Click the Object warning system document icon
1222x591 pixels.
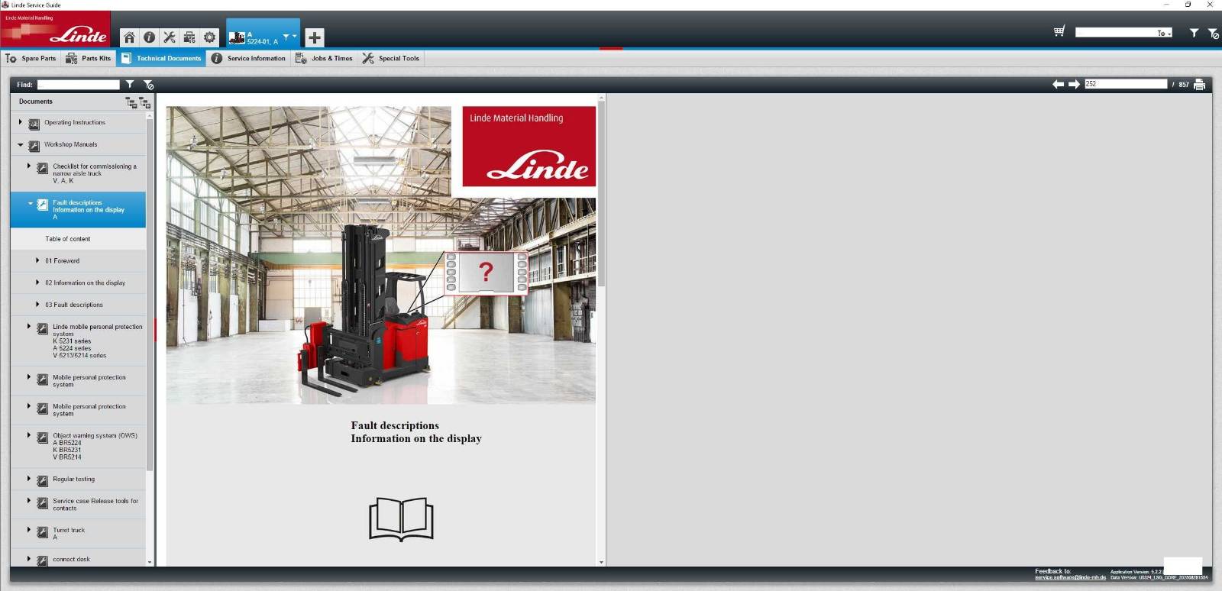tap(43, 438)
